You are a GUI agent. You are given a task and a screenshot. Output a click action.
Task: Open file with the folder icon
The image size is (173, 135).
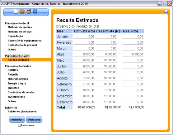click(22, 11)
